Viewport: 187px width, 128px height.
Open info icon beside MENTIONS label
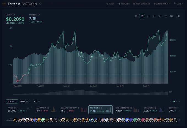pos(101,108)
